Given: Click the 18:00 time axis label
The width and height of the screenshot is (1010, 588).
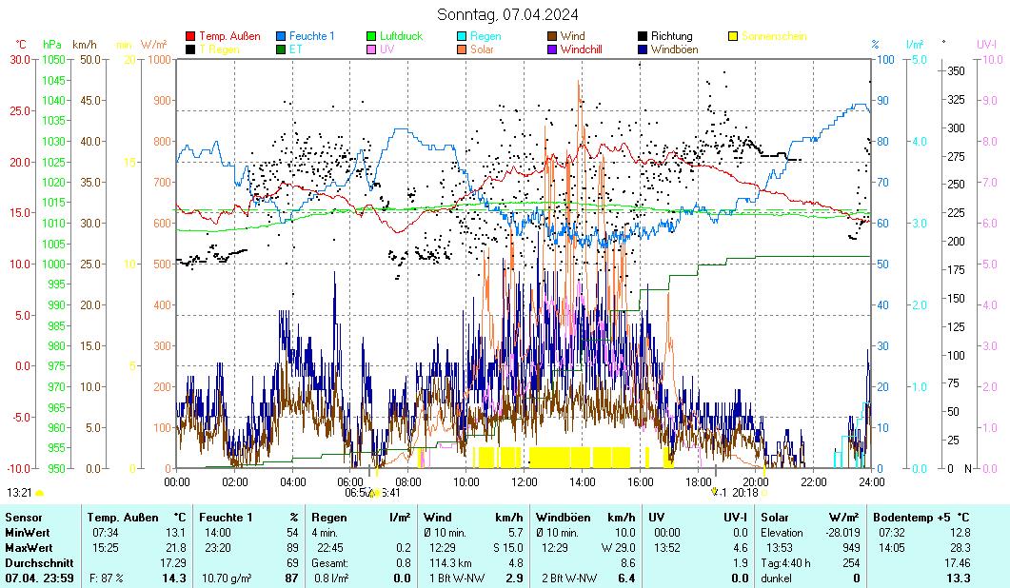Looking at the screenshot, I should coord(698,481).
